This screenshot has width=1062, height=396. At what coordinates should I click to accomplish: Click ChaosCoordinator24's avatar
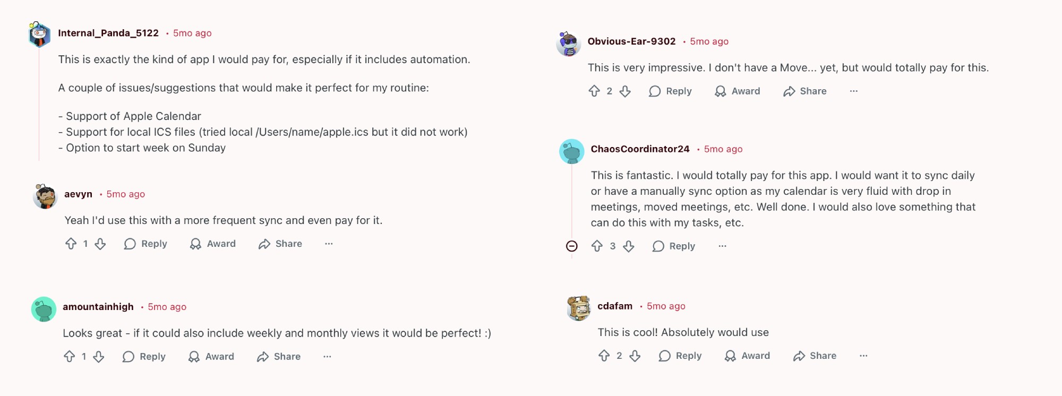point(571,151)
